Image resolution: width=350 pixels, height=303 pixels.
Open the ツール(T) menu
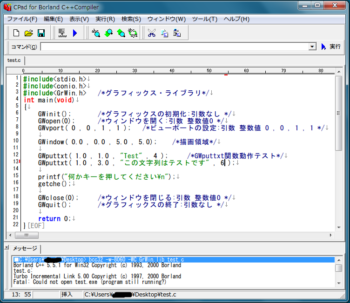(205, 19)
